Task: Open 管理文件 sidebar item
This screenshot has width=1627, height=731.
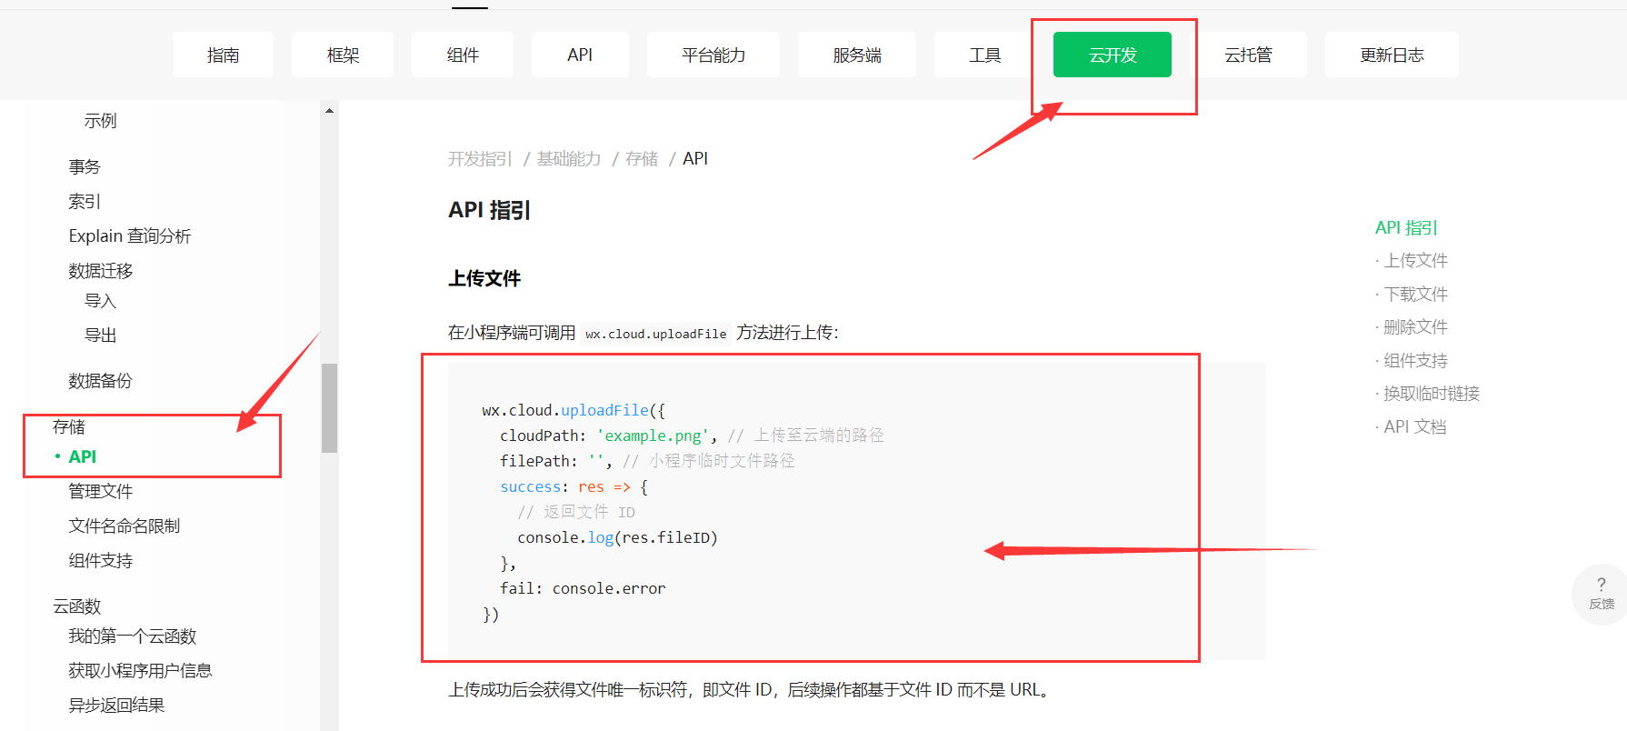Action: coord(101,491)
